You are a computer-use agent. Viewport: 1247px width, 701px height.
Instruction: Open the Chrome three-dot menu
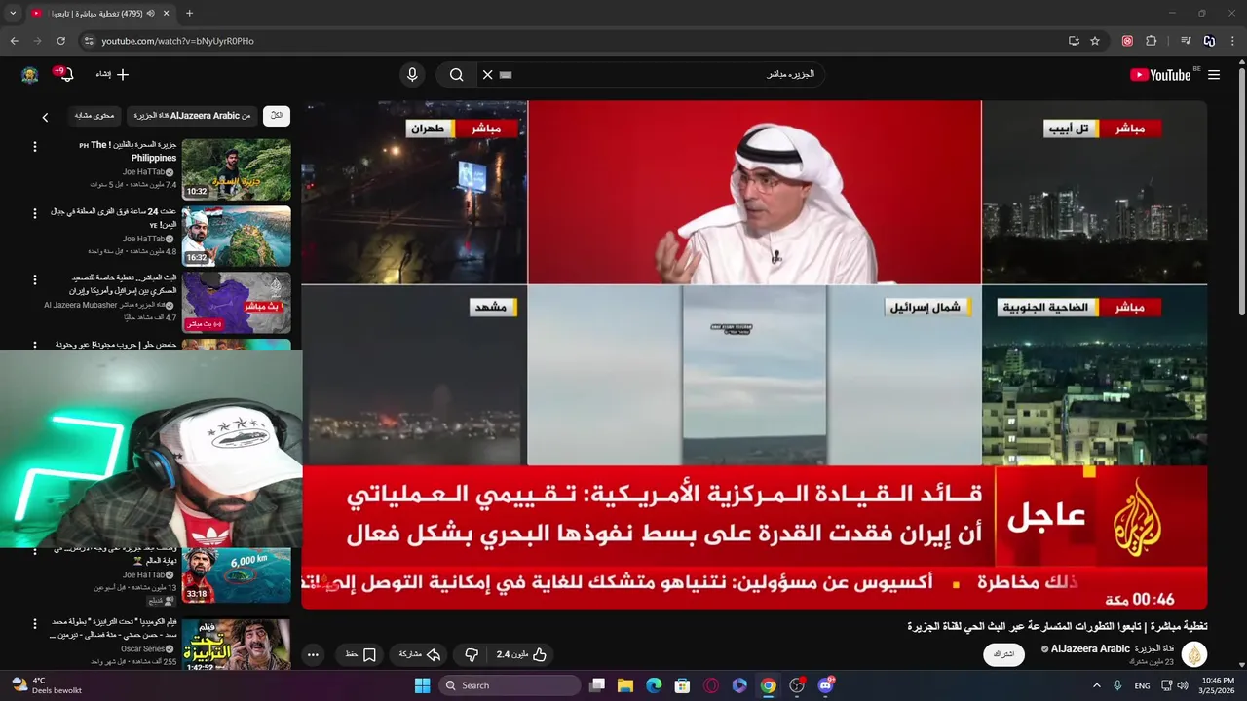tap(1232, 41)
